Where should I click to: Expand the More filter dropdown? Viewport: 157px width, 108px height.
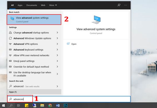tap(53, 5)
